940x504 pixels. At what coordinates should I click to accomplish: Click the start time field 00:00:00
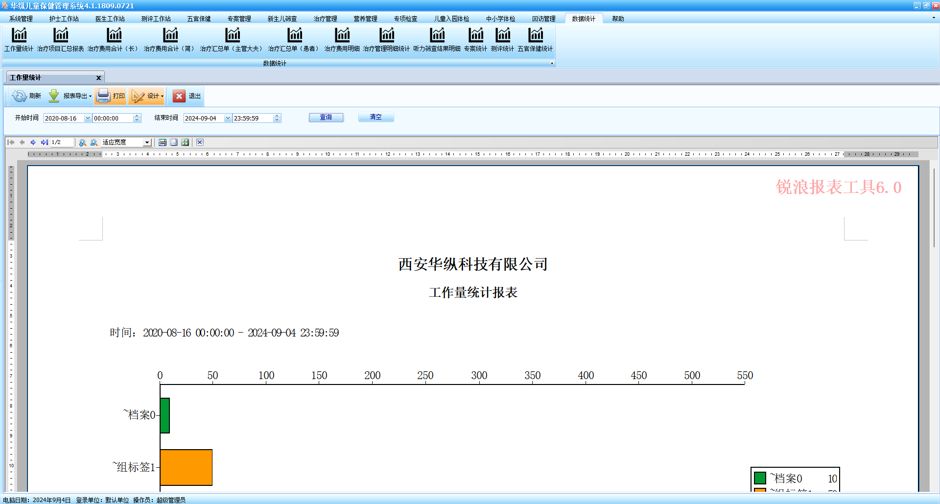tap(113, 118)
